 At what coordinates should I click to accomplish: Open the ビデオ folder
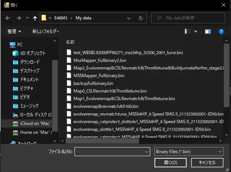pos(21,97)
